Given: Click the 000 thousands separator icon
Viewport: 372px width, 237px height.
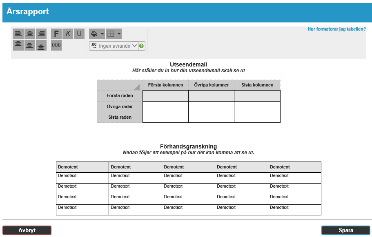Looking at the screenshot, I should 56,45.
